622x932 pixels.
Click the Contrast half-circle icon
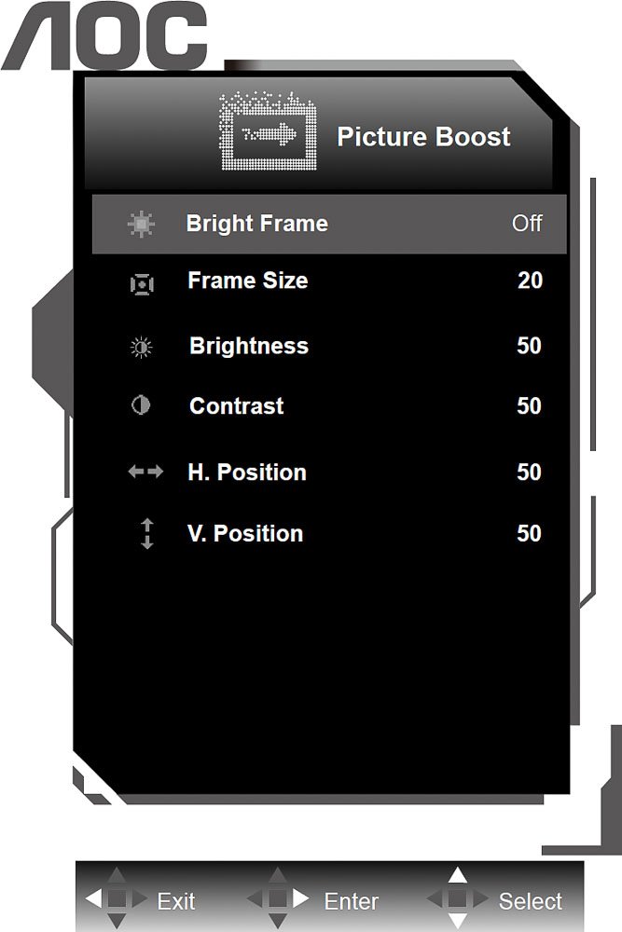point(140,405)
